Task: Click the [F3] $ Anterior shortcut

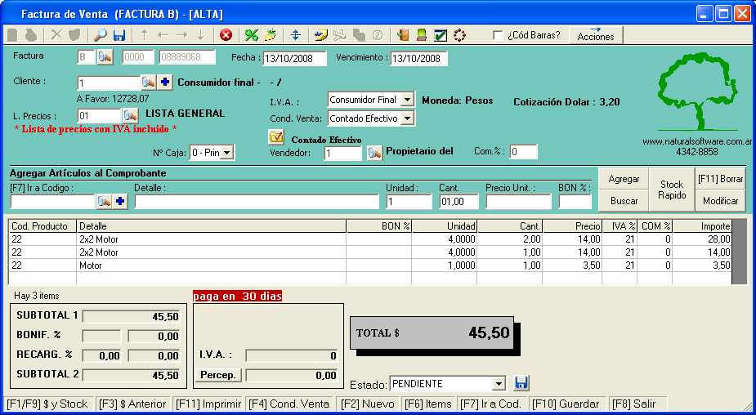Action: (132, 404)
